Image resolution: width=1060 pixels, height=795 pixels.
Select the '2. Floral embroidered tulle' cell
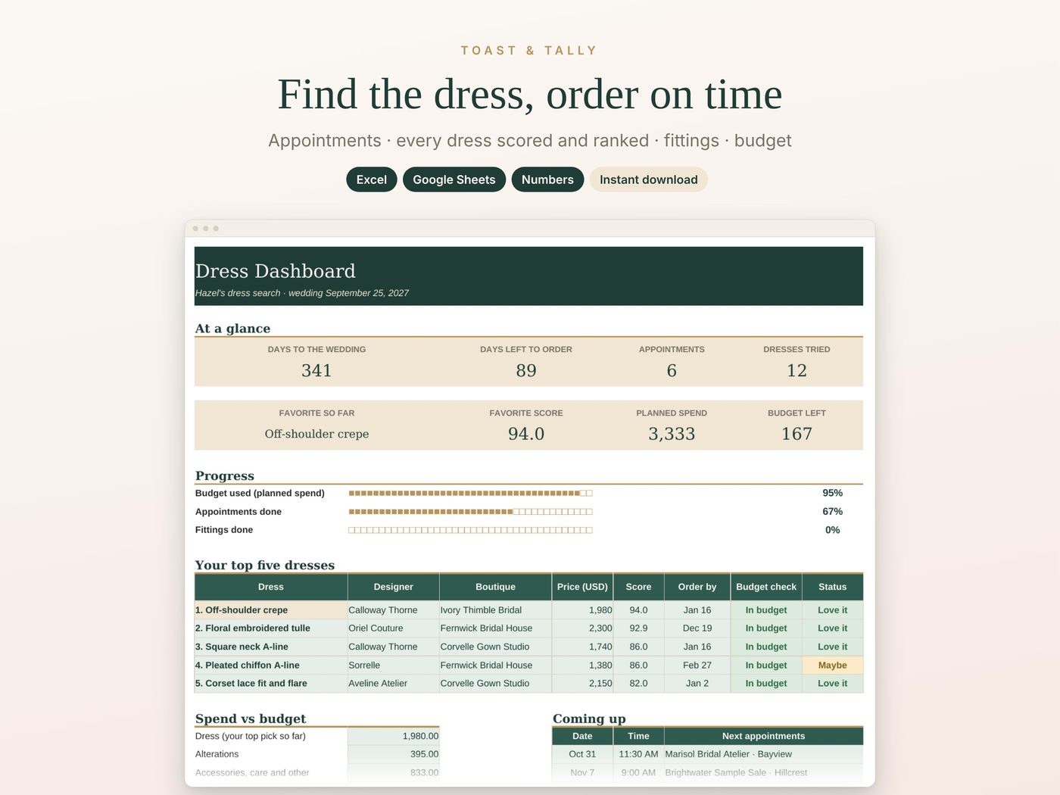(x=271, y=628)
